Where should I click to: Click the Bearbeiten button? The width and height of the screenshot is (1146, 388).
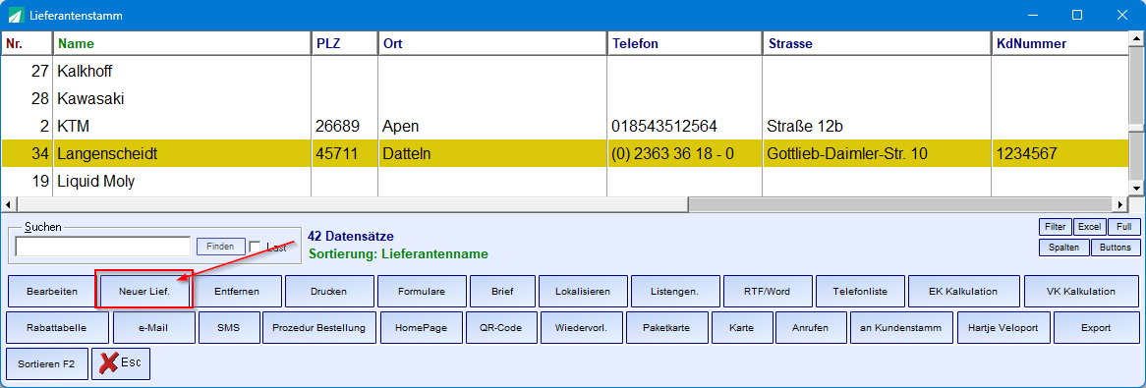(x=52, y=291)
